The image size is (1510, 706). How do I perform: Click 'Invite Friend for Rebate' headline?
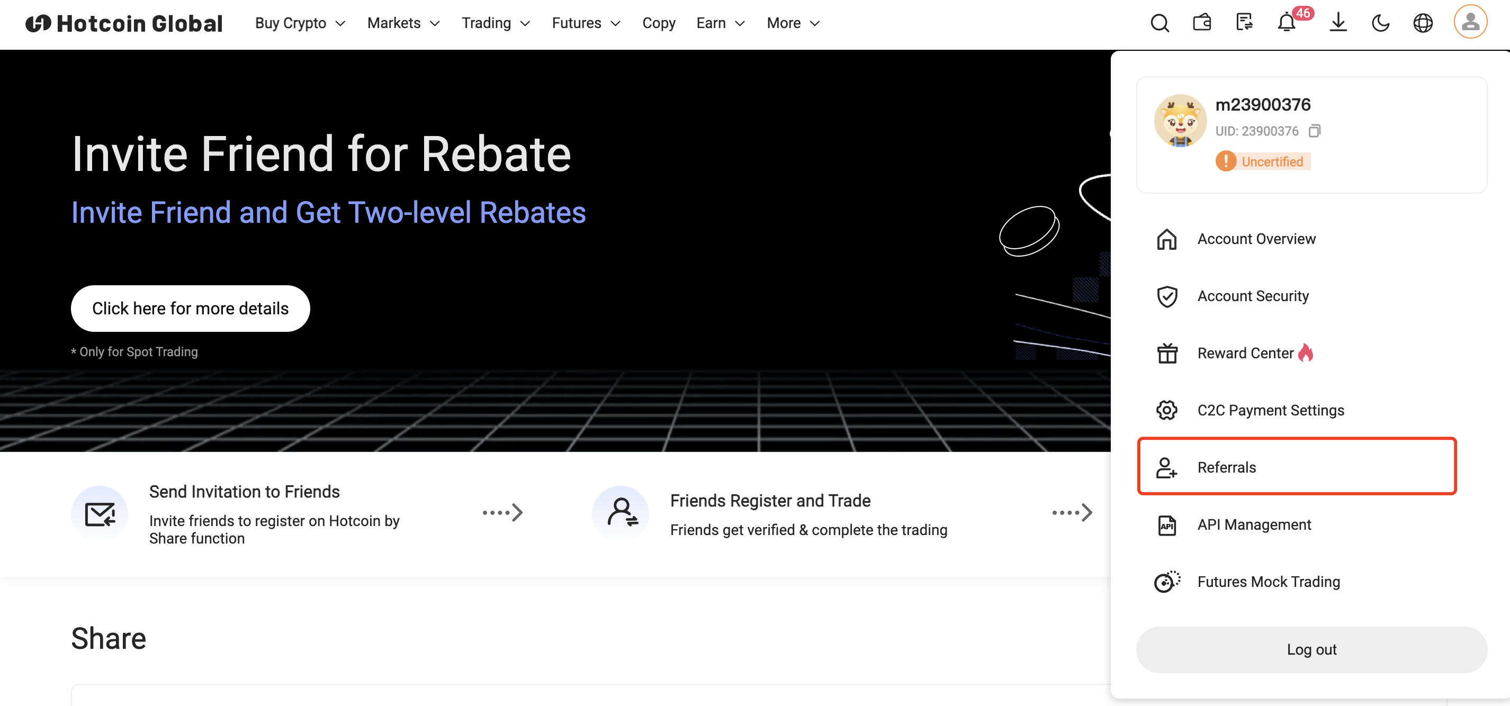tap(321, 154)
